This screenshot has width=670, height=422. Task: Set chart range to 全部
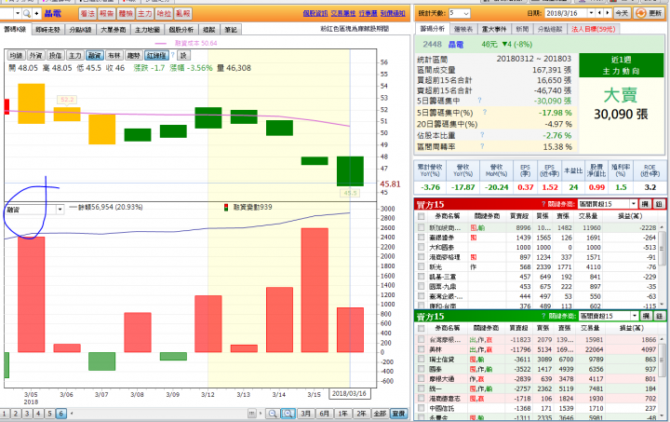point(380,414)
